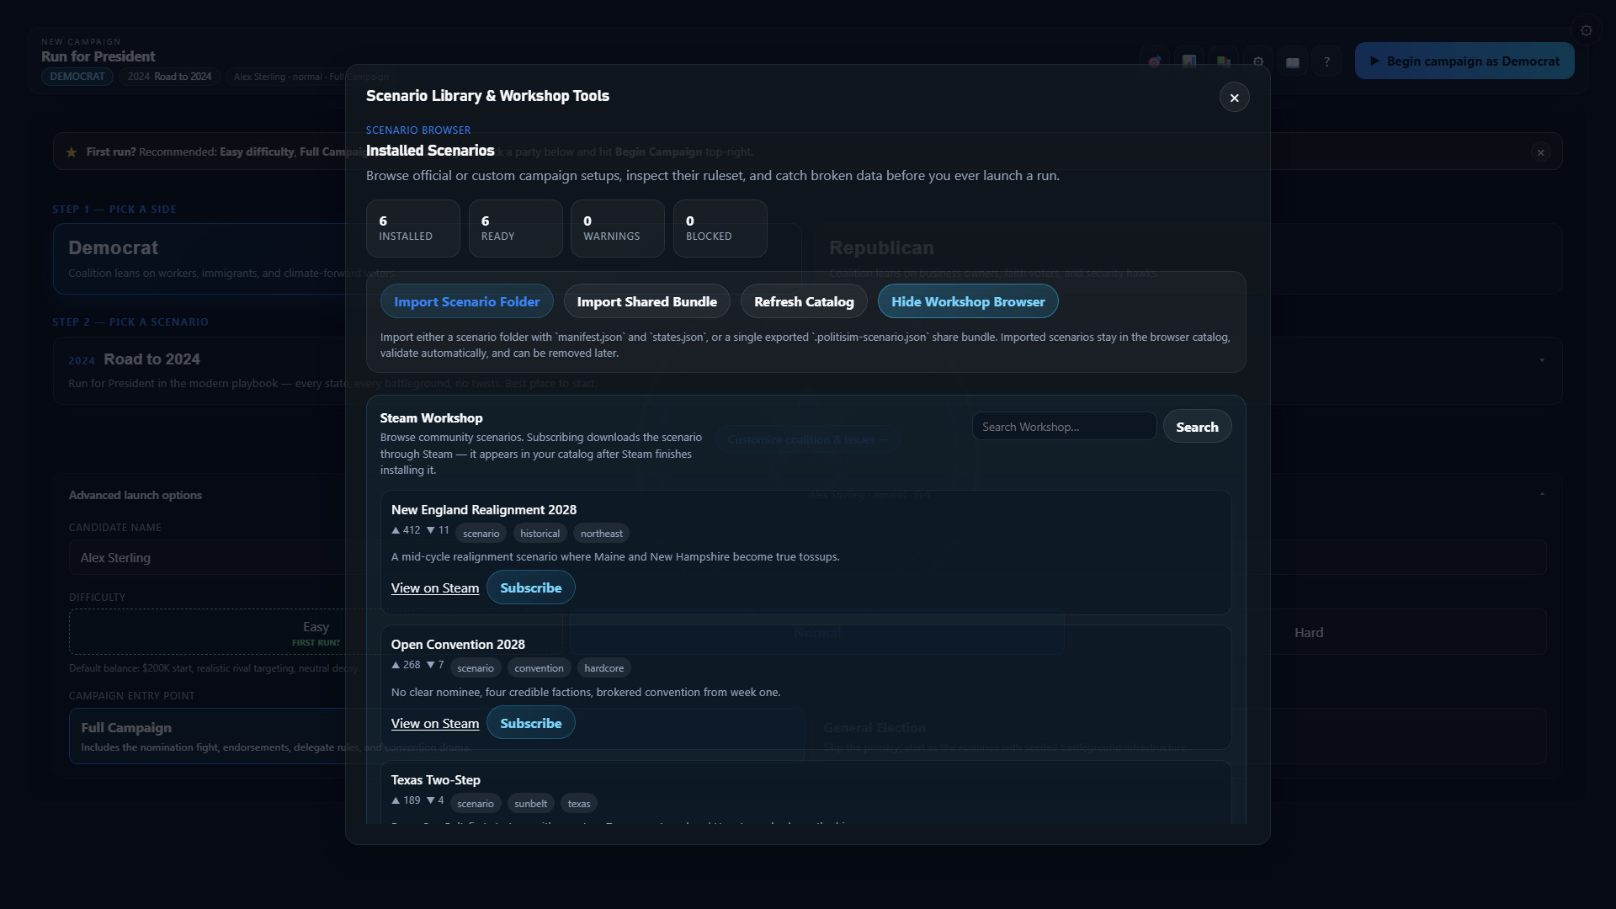
Task: Click Import Scenario Folder
Action: tap(466, 301)
